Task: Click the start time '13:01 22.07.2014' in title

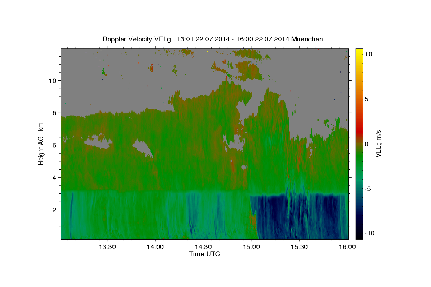Action: click(x=203, y=39)
